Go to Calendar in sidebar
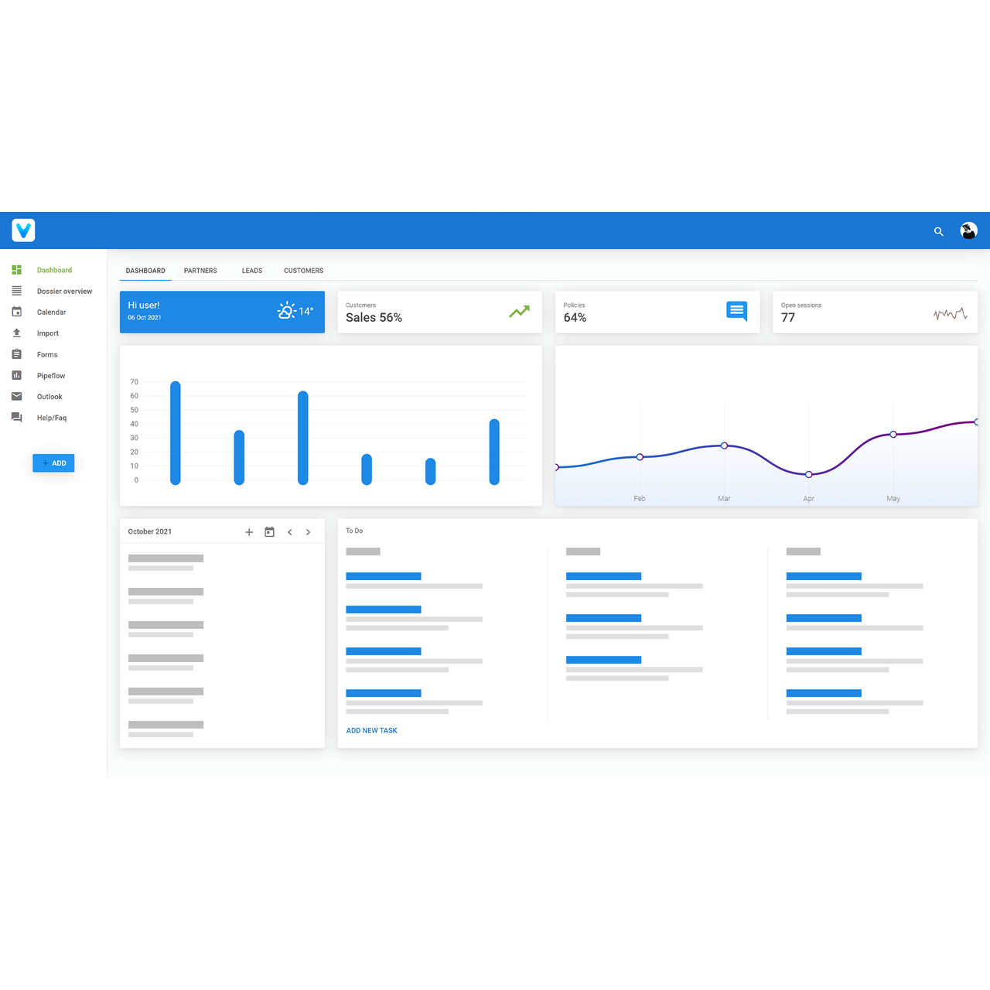The image size is (990, 990). click(51, 312)
